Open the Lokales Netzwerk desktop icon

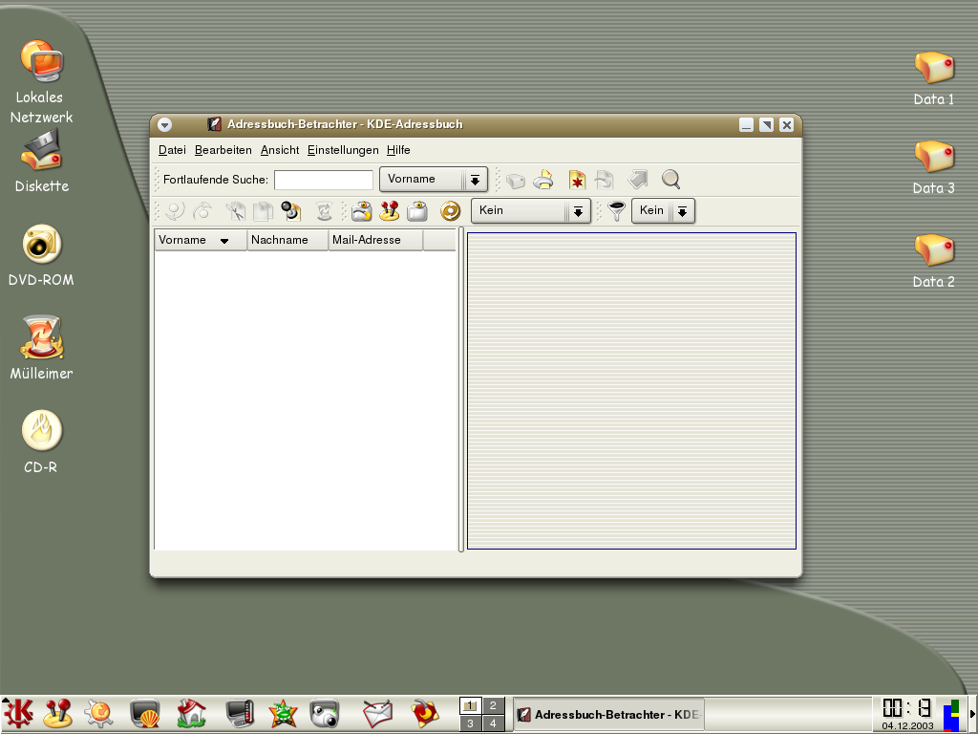pos(41,81)
